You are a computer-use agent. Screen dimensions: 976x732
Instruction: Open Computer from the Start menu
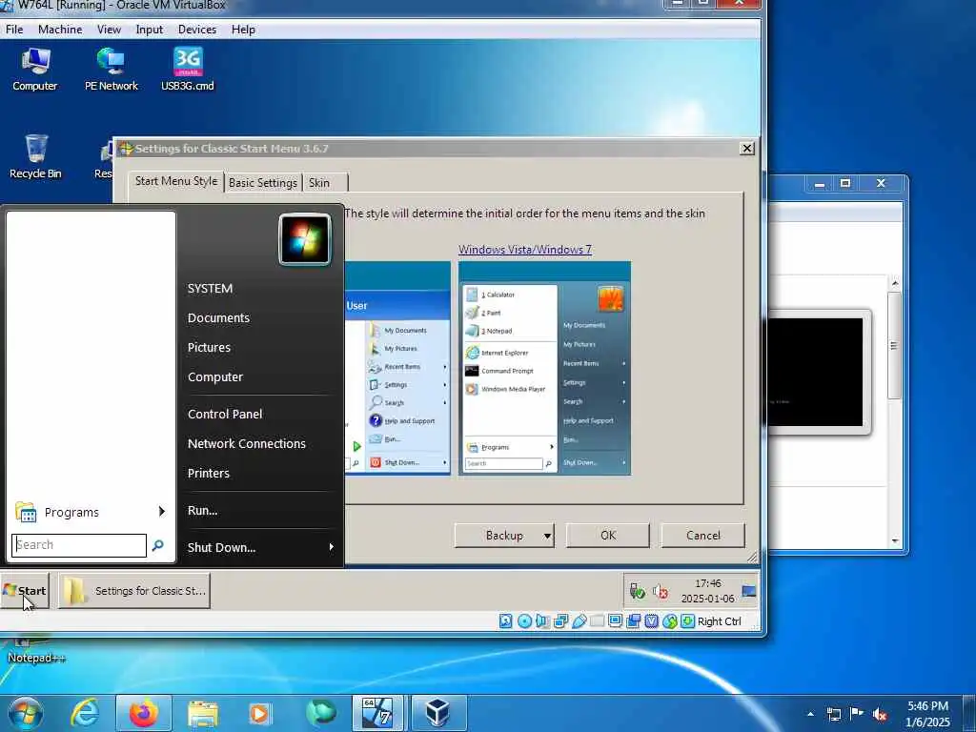coord(215,377)
